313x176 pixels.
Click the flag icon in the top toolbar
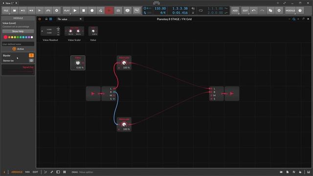[x=40, y=11]
